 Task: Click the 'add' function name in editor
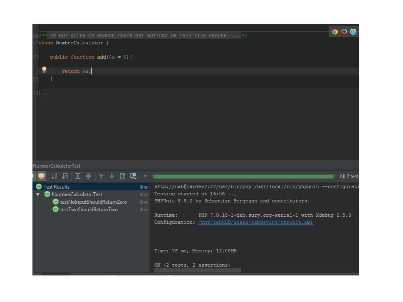click(102, 57)
